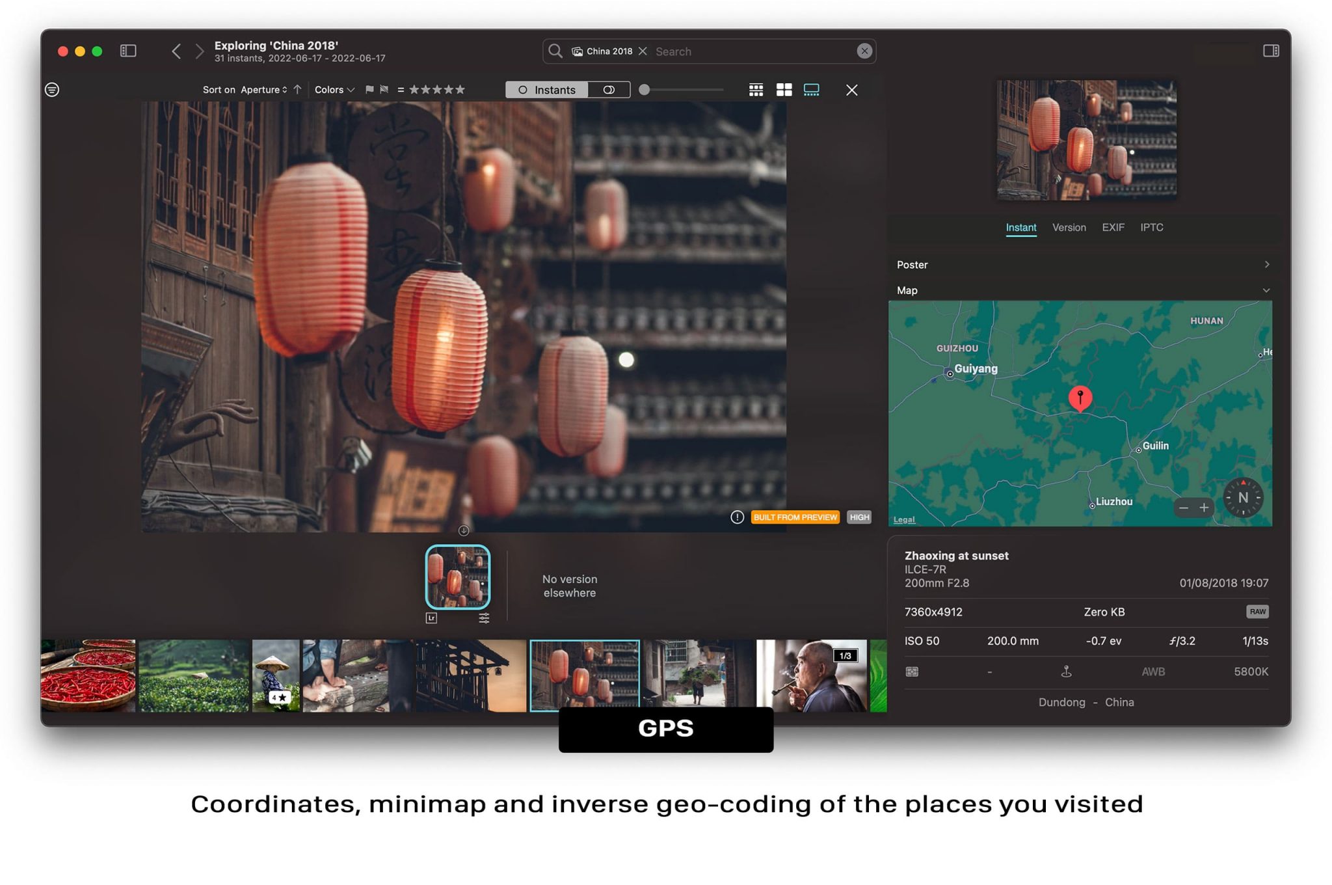
Task: Click the BUILT FROM PREVIEW badge
Action: coord(795,517)
